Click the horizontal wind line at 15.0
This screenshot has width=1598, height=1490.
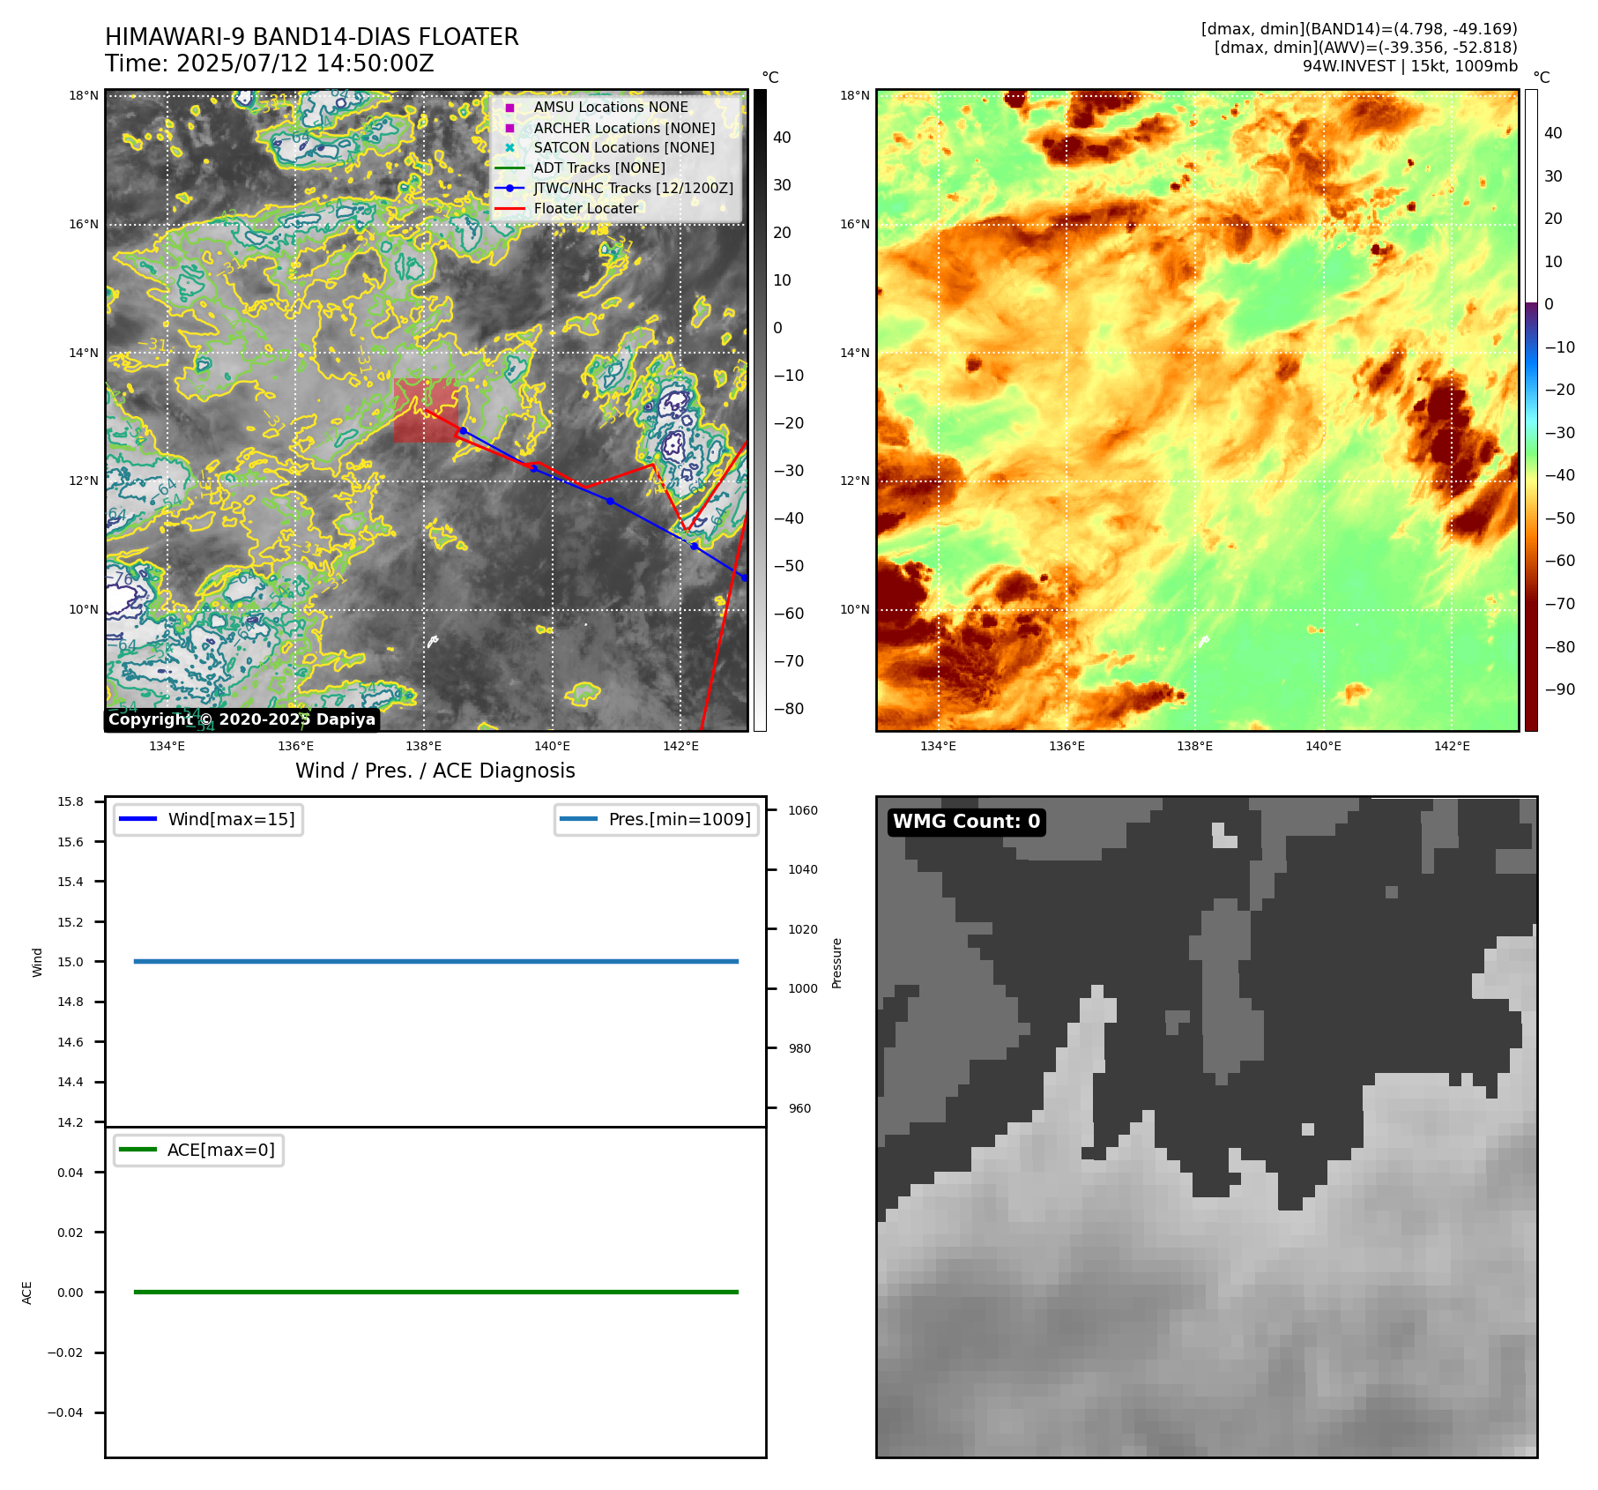tap(435, 961)
